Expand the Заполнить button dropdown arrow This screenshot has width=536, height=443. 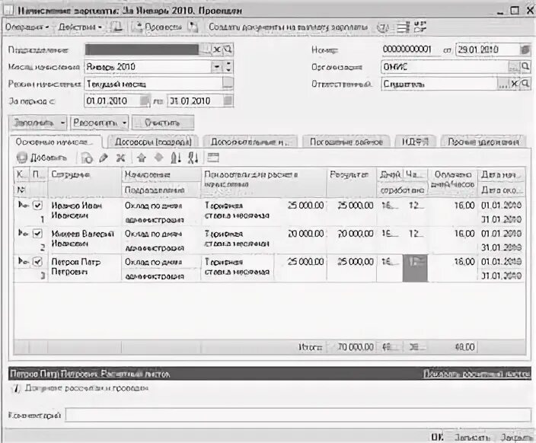coord(63,123)
